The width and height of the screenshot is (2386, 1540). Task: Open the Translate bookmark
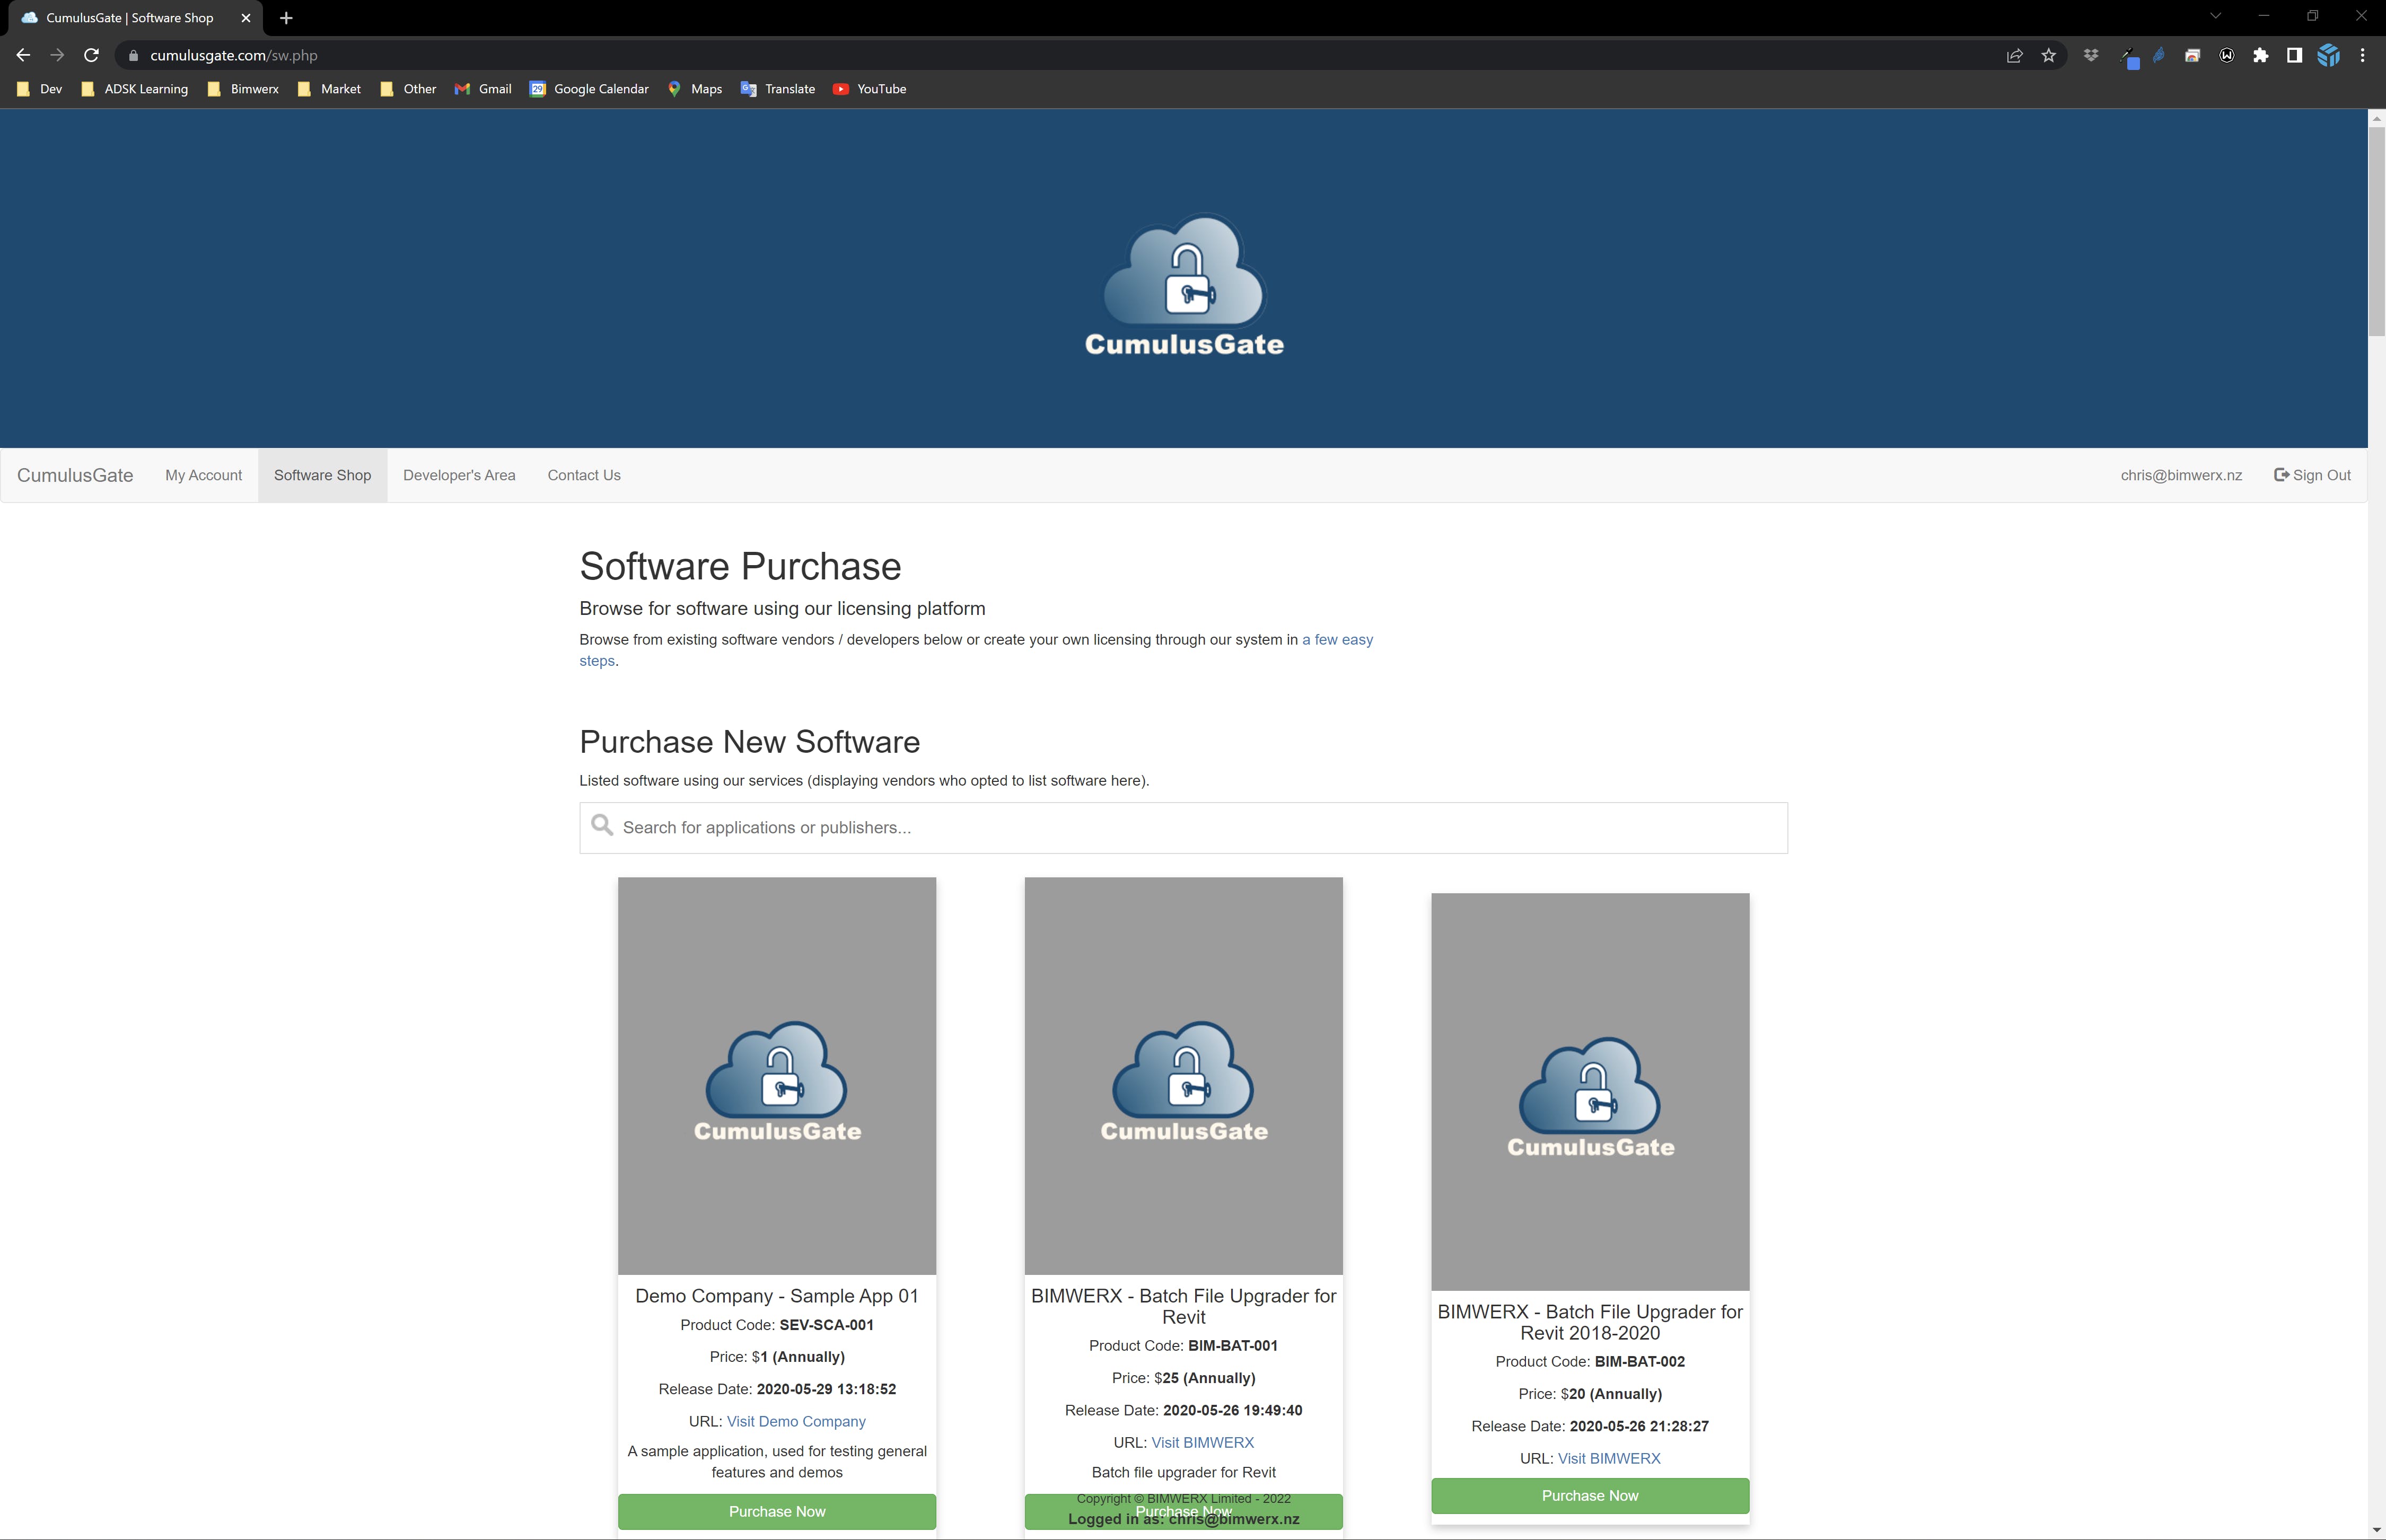pyautogui.click(x=778, y=89)
